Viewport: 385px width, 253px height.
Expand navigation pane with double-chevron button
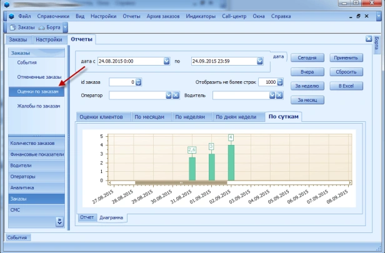[x=59, y=221]
